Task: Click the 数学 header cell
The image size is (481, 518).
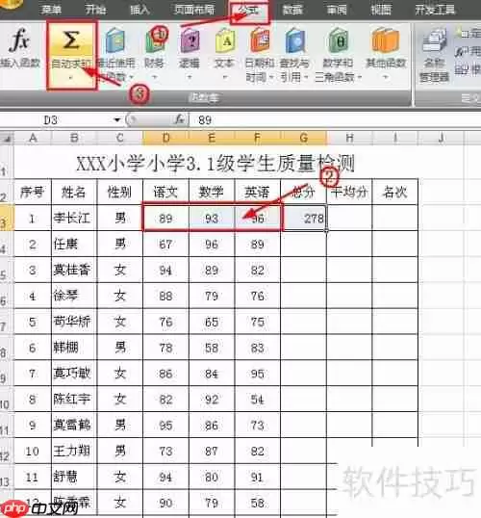Action: coord(212,192)
